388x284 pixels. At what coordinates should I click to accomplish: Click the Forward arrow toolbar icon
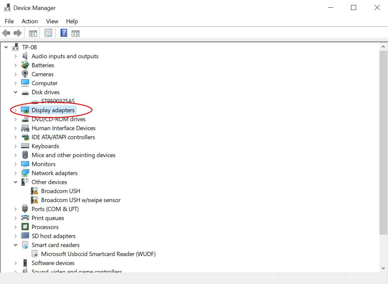(18, 33)
